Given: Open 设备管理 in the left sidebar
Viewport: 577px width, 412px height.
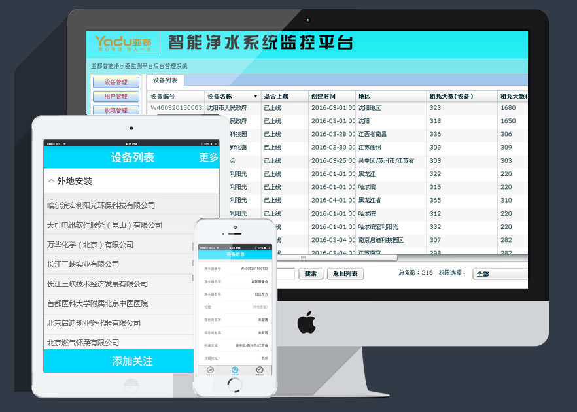Looking at the screenshot, I should [116, 82].
